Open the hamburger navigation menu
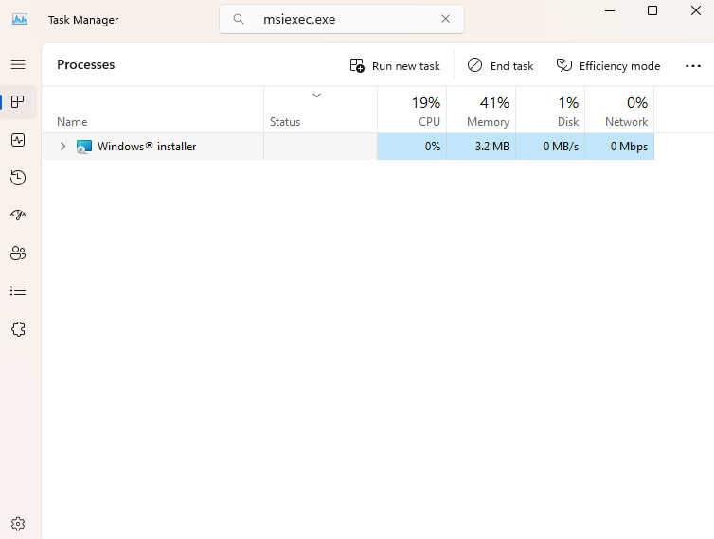This screenshot has height=539, width=714. 18,64
